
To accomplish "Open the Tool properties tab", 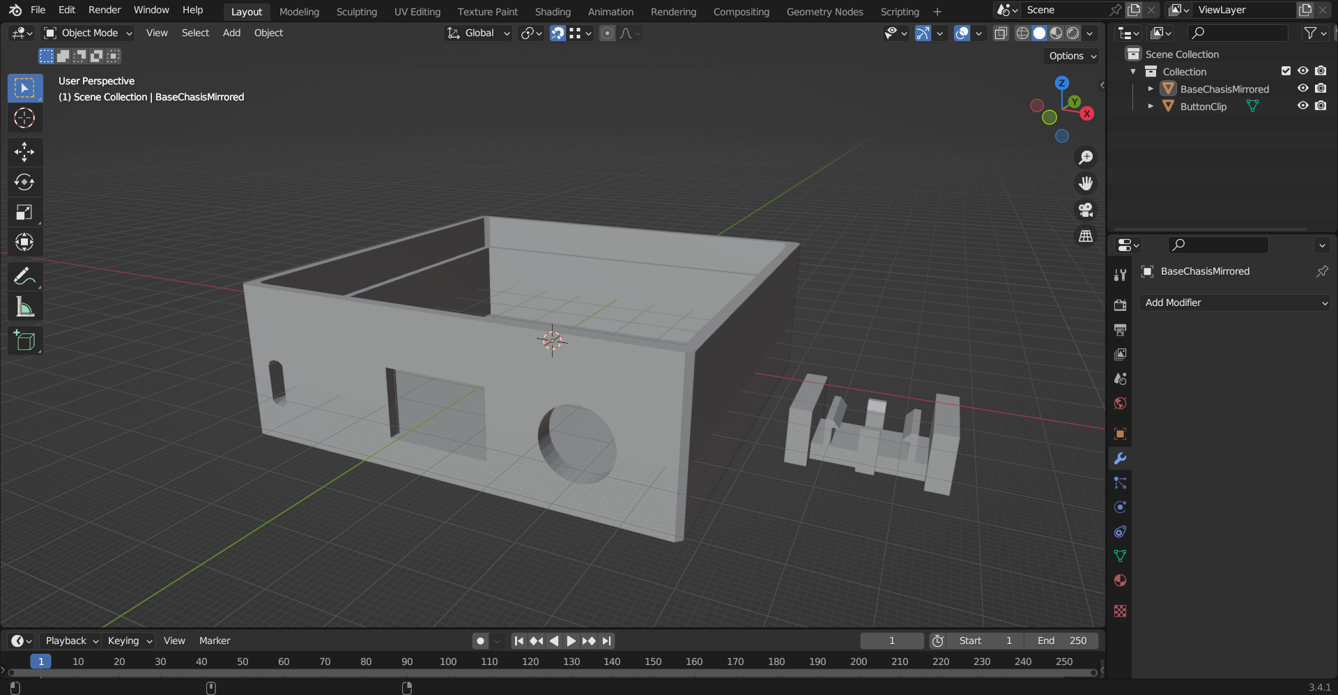I will tap(1120, 275).
